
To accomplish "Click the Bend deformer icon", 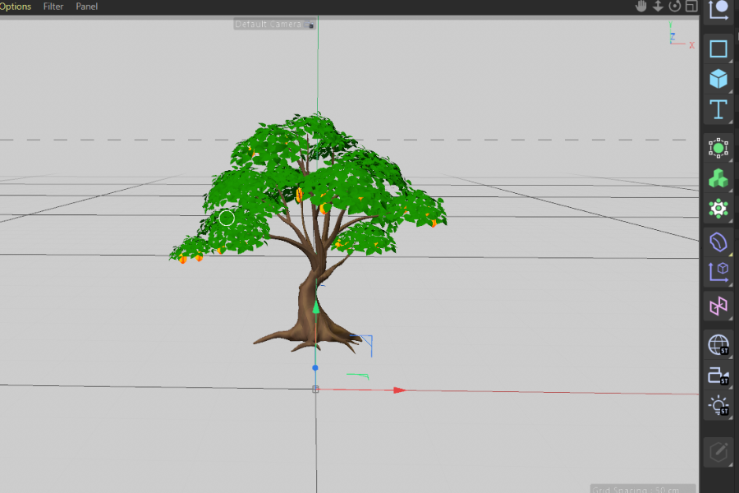I will pyautogui.click(x=718, y=242).
